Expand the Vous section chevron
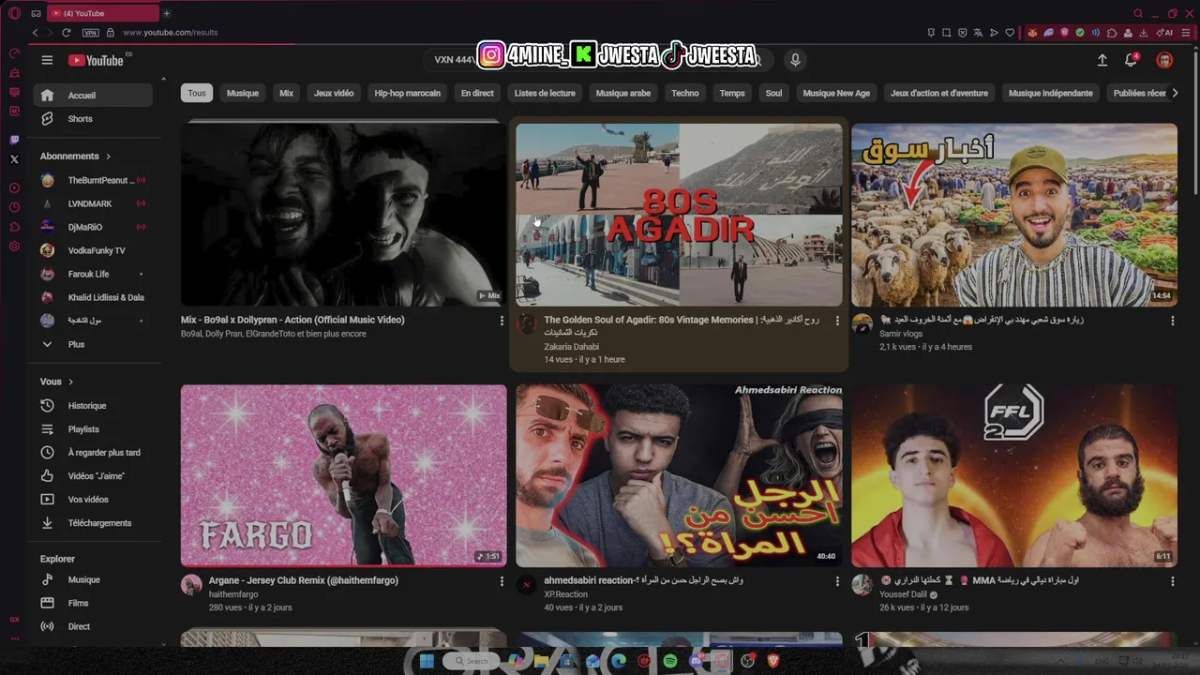The image size is (1200, 675). coord(70,382)
